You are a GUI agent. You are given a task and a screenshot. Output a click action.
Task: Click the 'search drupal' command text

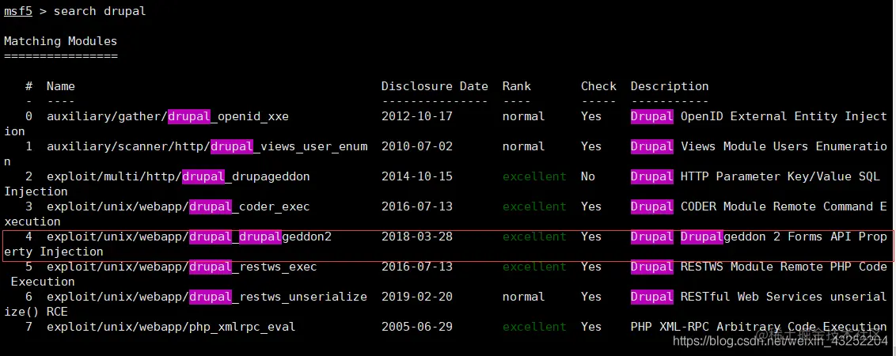[x=100, y=11]
